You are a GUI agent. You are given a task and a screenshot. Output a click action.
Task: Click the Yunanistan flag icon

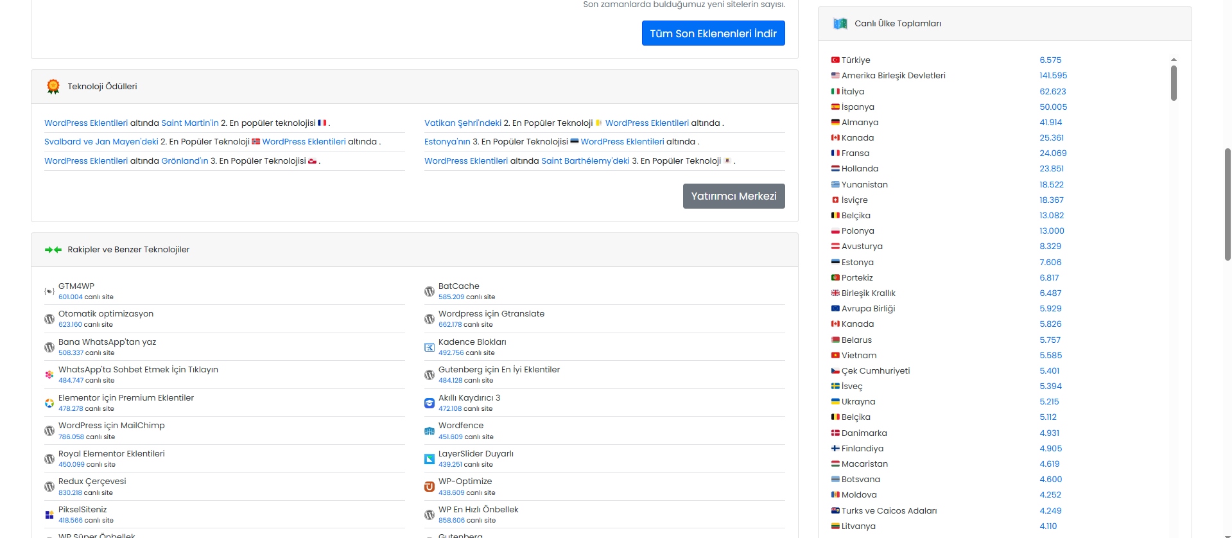(x=835, y=184)
